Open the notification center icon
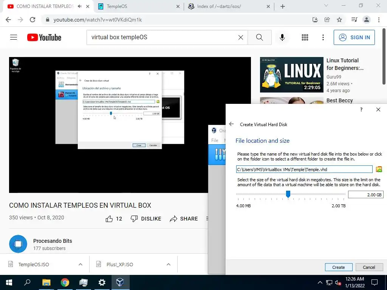The image size is (387, 290). (x=375, y=282)
